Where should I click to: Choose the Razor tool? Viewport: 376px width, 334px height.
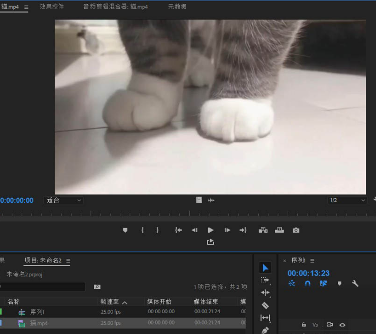click(x=265, y=305)
